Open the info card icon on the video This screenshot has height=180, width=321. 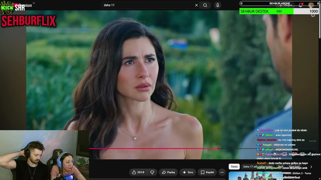(313, 15)
